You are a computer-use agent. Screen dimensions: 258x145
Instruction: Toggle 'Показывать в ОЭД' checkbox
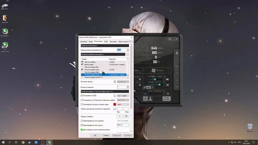click(x=81, y=95)
